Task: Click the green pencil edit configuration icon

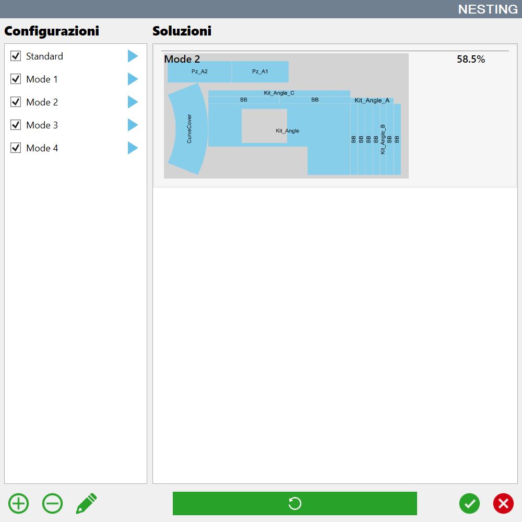Action: 86,503
